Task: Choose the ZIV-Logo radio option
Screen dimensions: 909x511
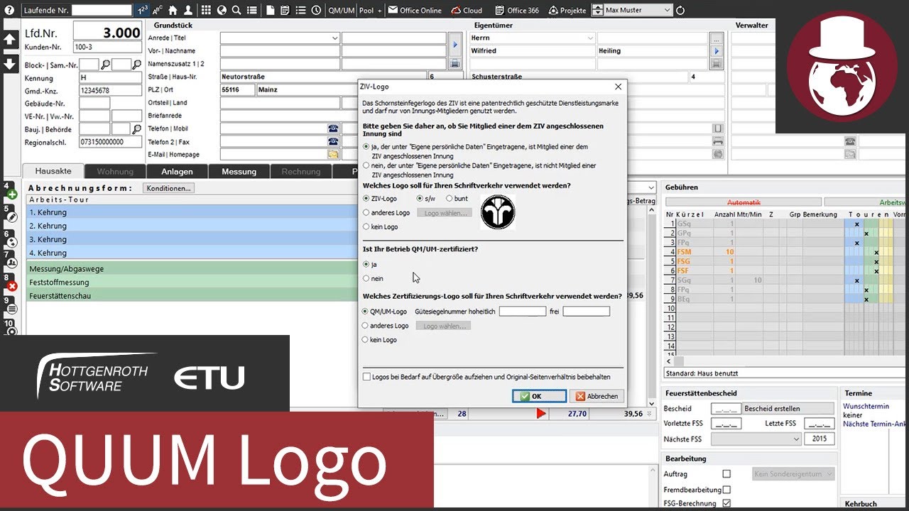Action: pyautogui.click(x=366, y=199)
